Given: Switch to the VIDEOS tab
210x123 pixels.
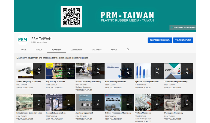Looking at the screenshot, I should click(x=39, y=50).
